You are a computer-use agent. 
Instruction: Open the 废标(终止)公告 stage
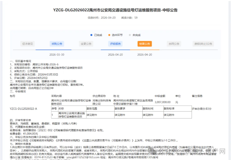tap(204, 44)
